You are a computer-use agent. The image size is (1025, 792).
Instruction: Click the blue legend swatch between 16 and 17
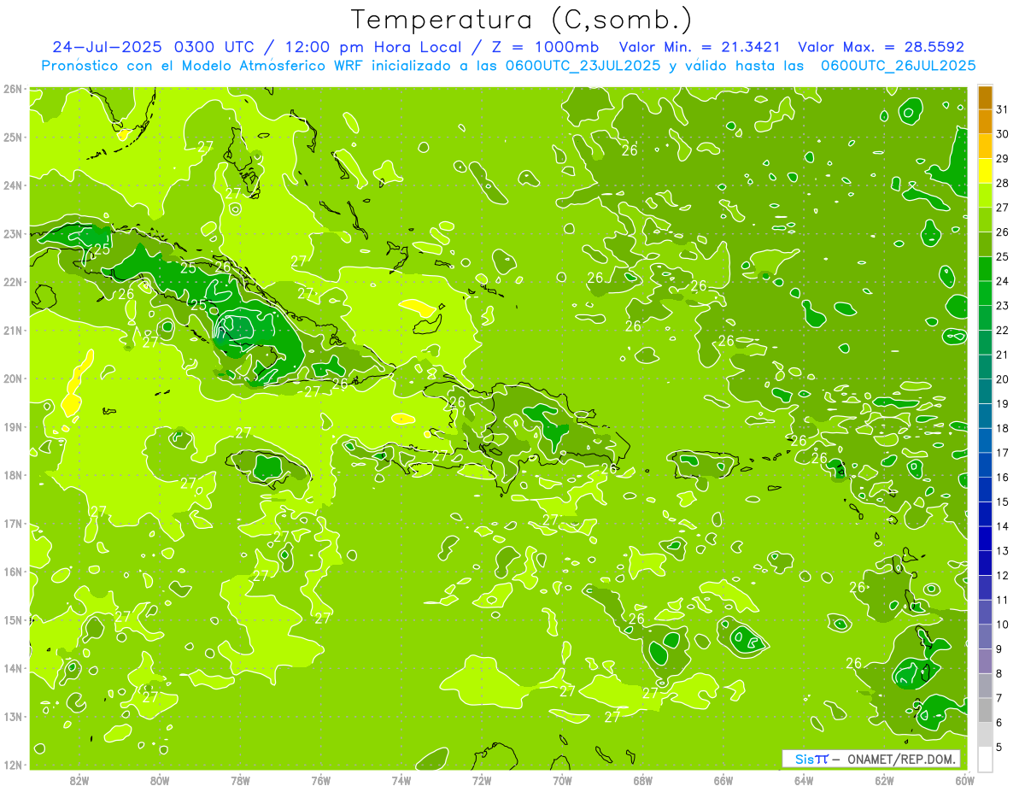pyautogui.click(x=985, y=465)
